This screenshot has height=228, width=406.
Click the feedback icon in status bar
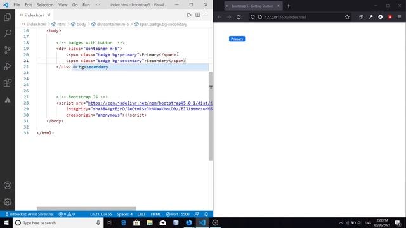(x=197, y=214)
